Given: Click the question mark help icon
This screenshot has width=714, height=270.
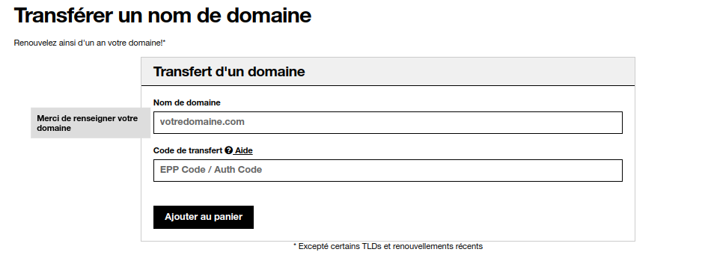Looking at the screenshot, I should (x=228, y=150).
